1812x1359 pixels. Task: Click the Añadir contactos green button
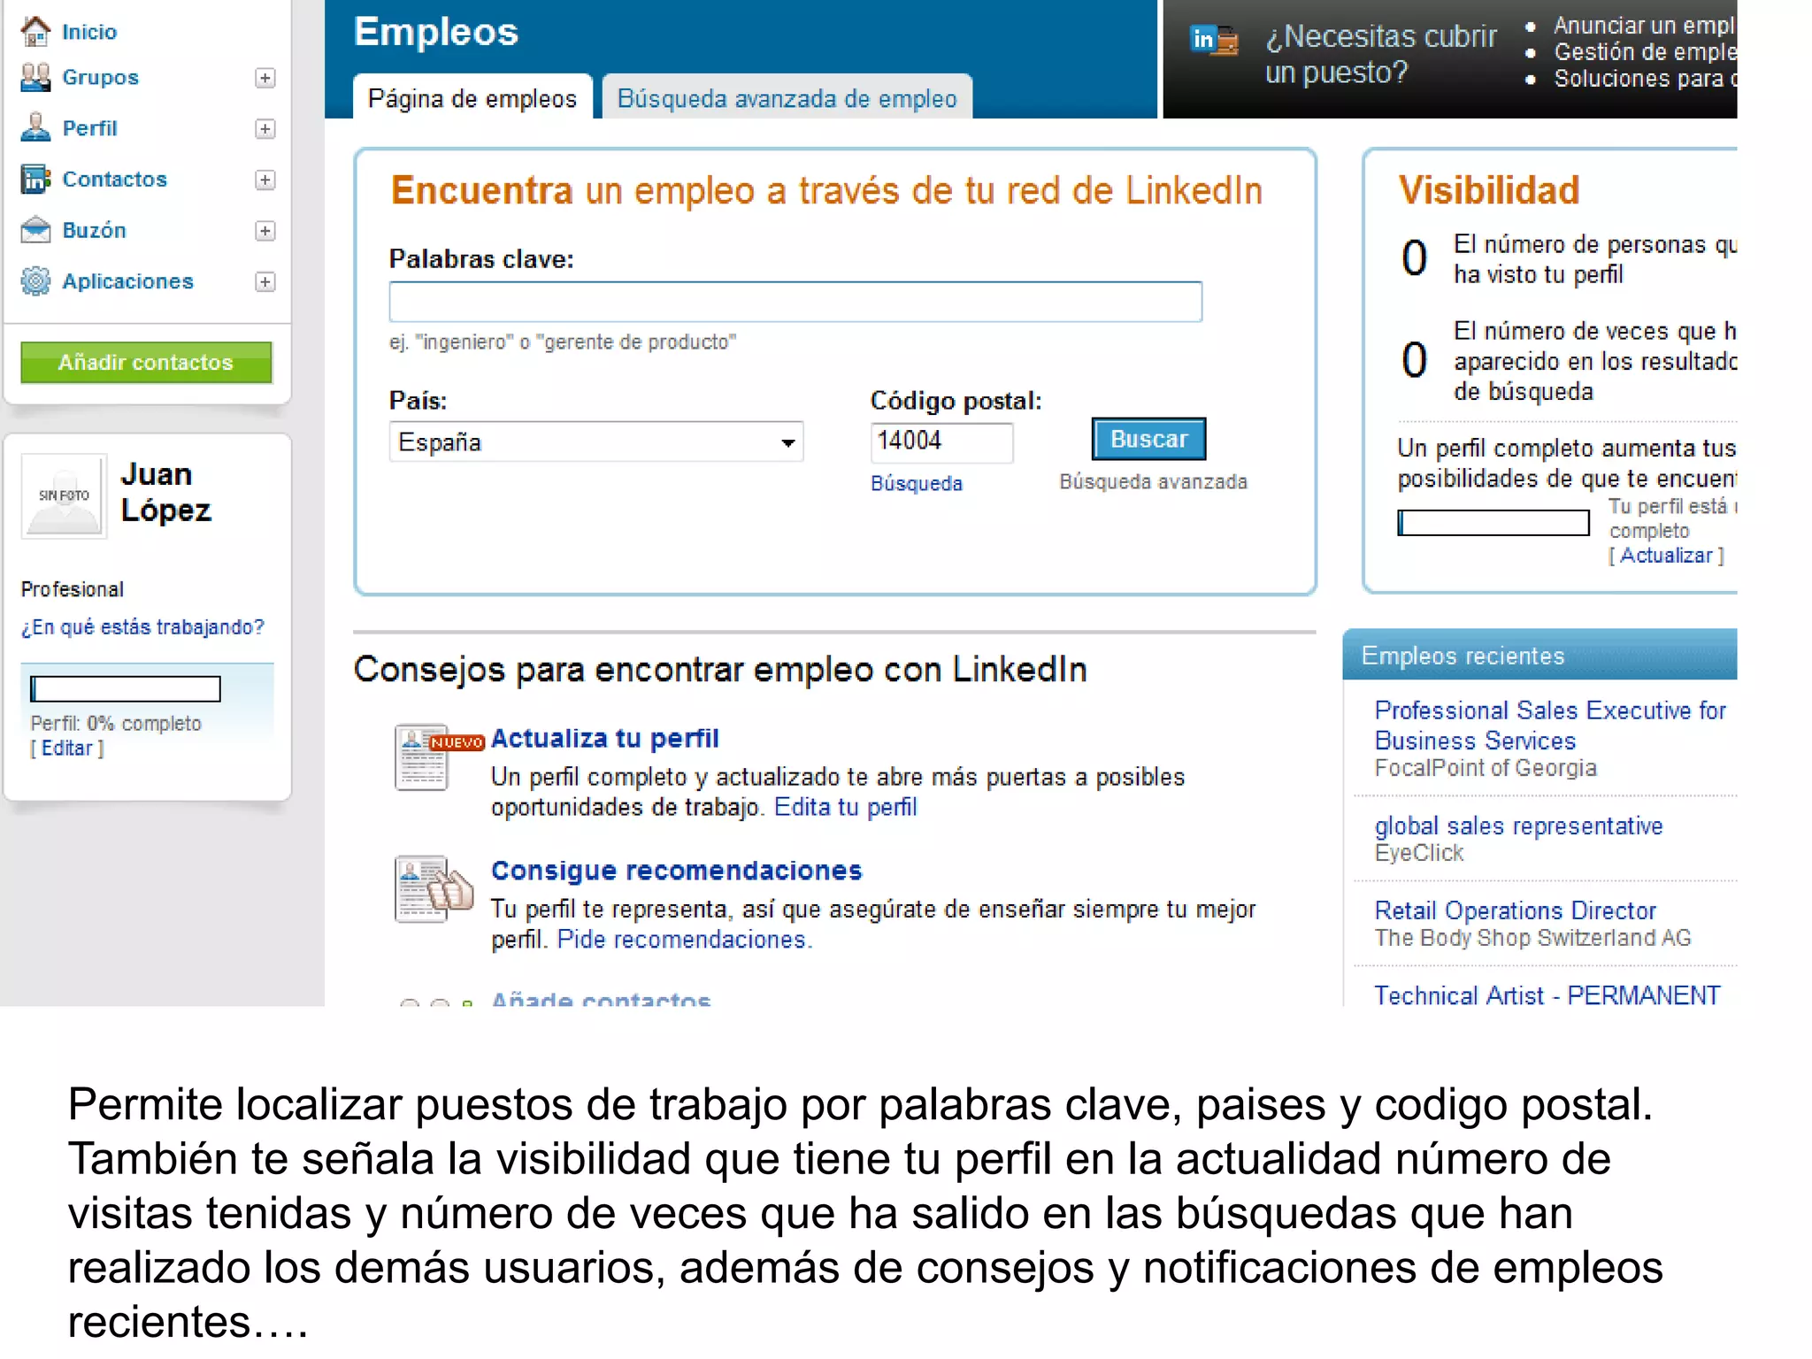pos(146,363)
